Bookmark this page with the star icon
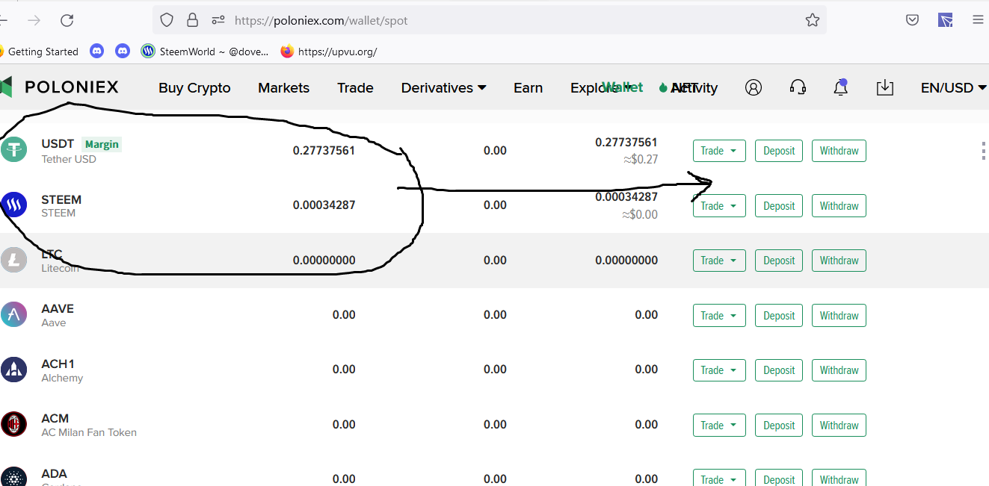The height and width of the screenshot is (486, 989). tap(813, 20)
